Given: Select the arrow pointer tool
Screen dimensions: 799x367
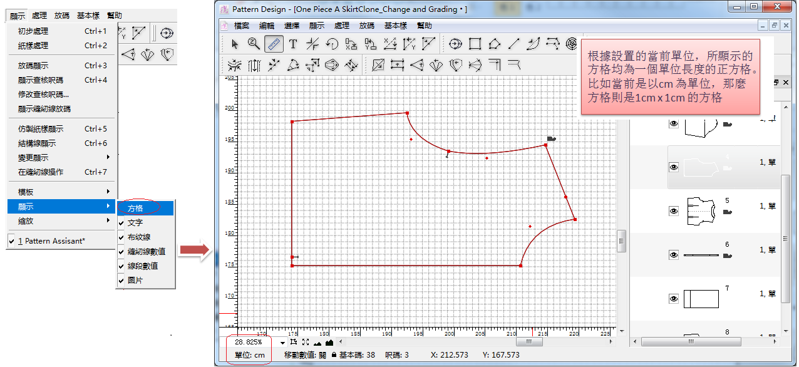Looking at the screenshot, I should pyautogui.click(x=235, y=44).
